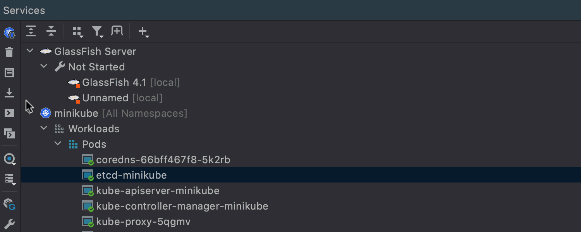This screenshot has width=581, height=232.
Task: Collapse the Pods tree node
Action: click(58, 143)
